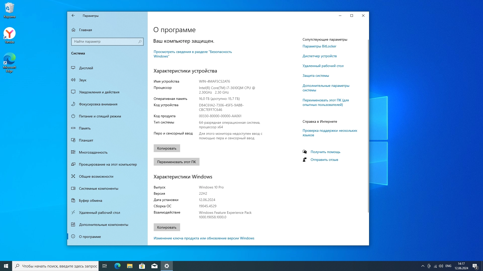The height and width of the screenshot is (271, 483).
Task: Click the Settings window vertical scrollbar
Action: pos(368,125)
